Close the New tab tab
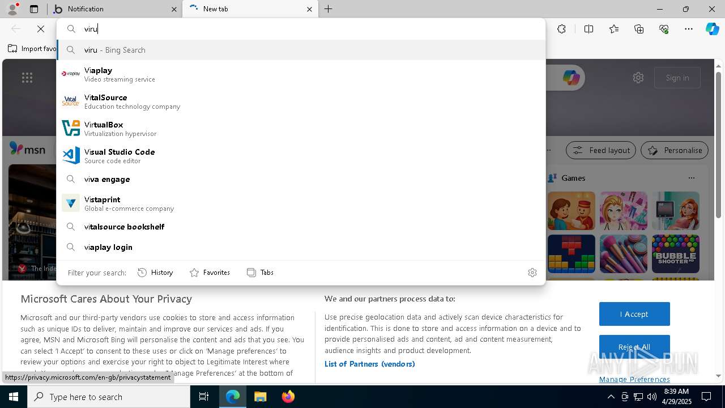This screenshot has height=408, width=725. click(x=309, y=9)
